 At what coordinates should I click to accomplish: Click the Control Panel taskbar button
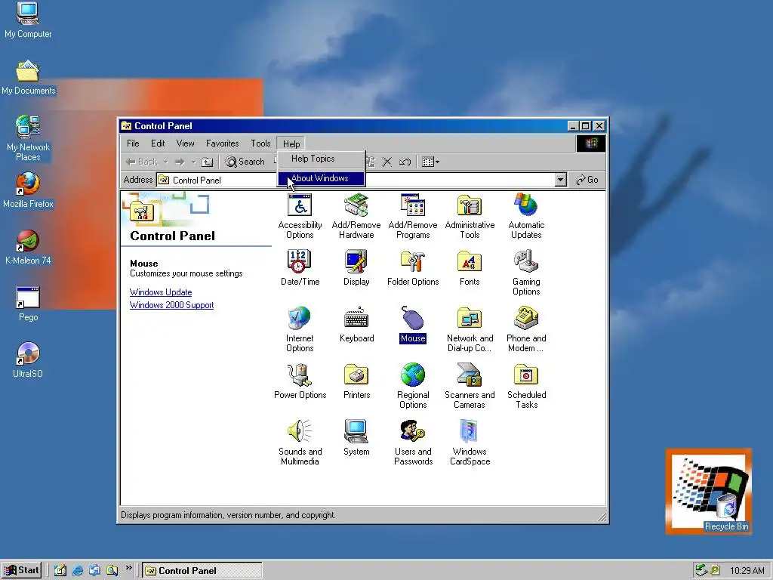[x=202, y=570]
